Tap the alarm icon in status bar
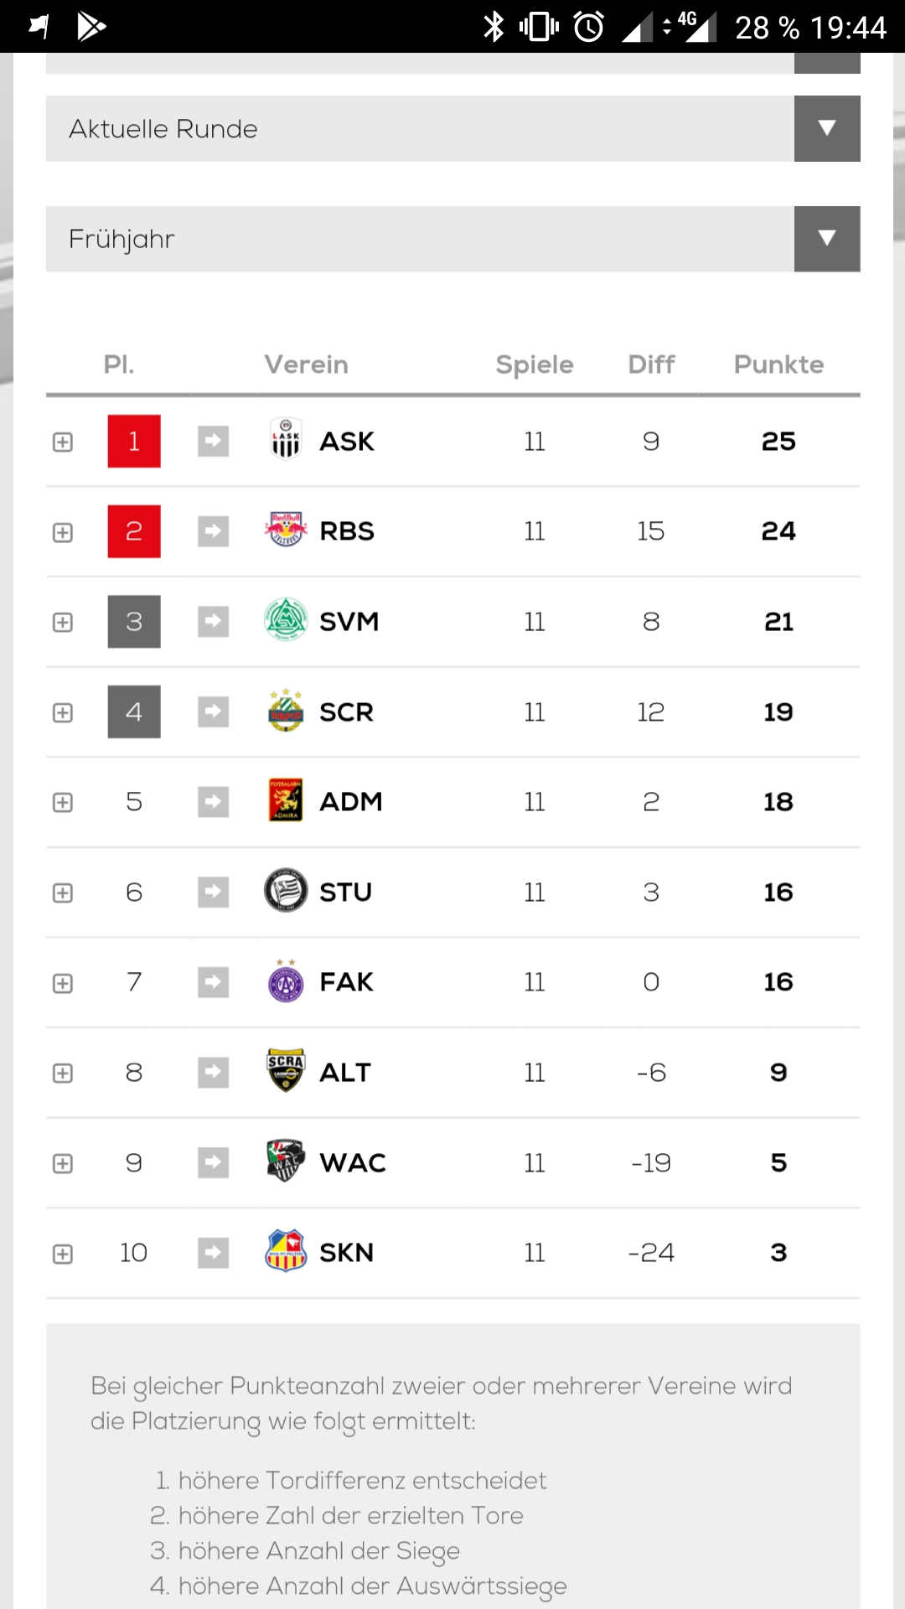905x1609 pixels. (x=589, y=27)
